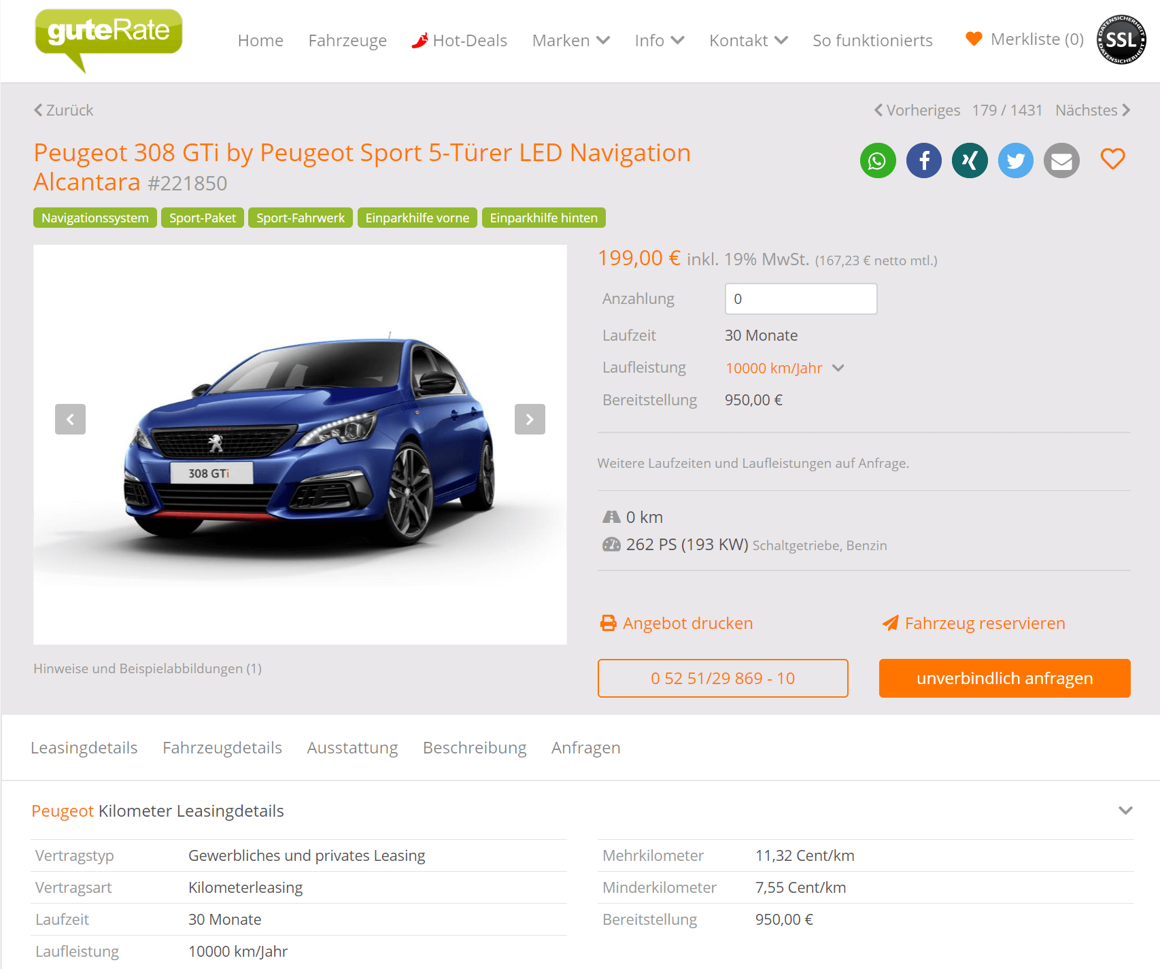Open So funktionierts page

point(872,40)
